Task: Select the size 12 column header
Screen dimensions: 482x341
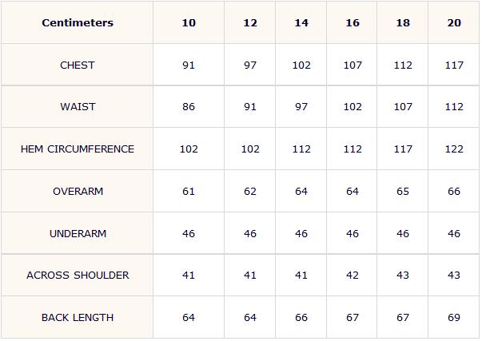Action: coord(250,22)
